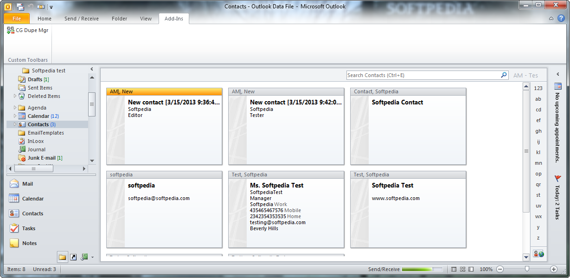
Task: Select www.softpedia.com contact card
Action: pos(408,209)
